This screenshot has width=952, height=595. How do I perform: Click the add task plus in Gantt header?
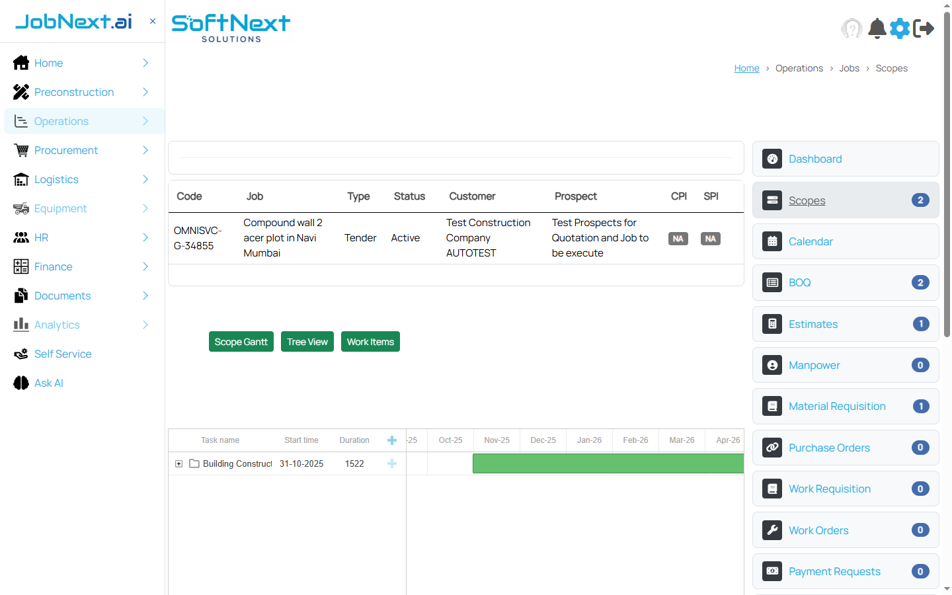coord(391,440)
